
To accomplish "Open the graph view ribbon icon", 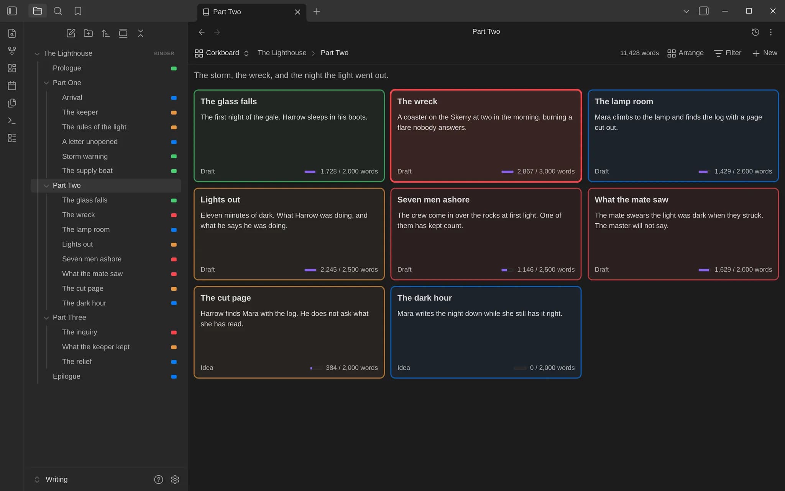I will [12, 51].
